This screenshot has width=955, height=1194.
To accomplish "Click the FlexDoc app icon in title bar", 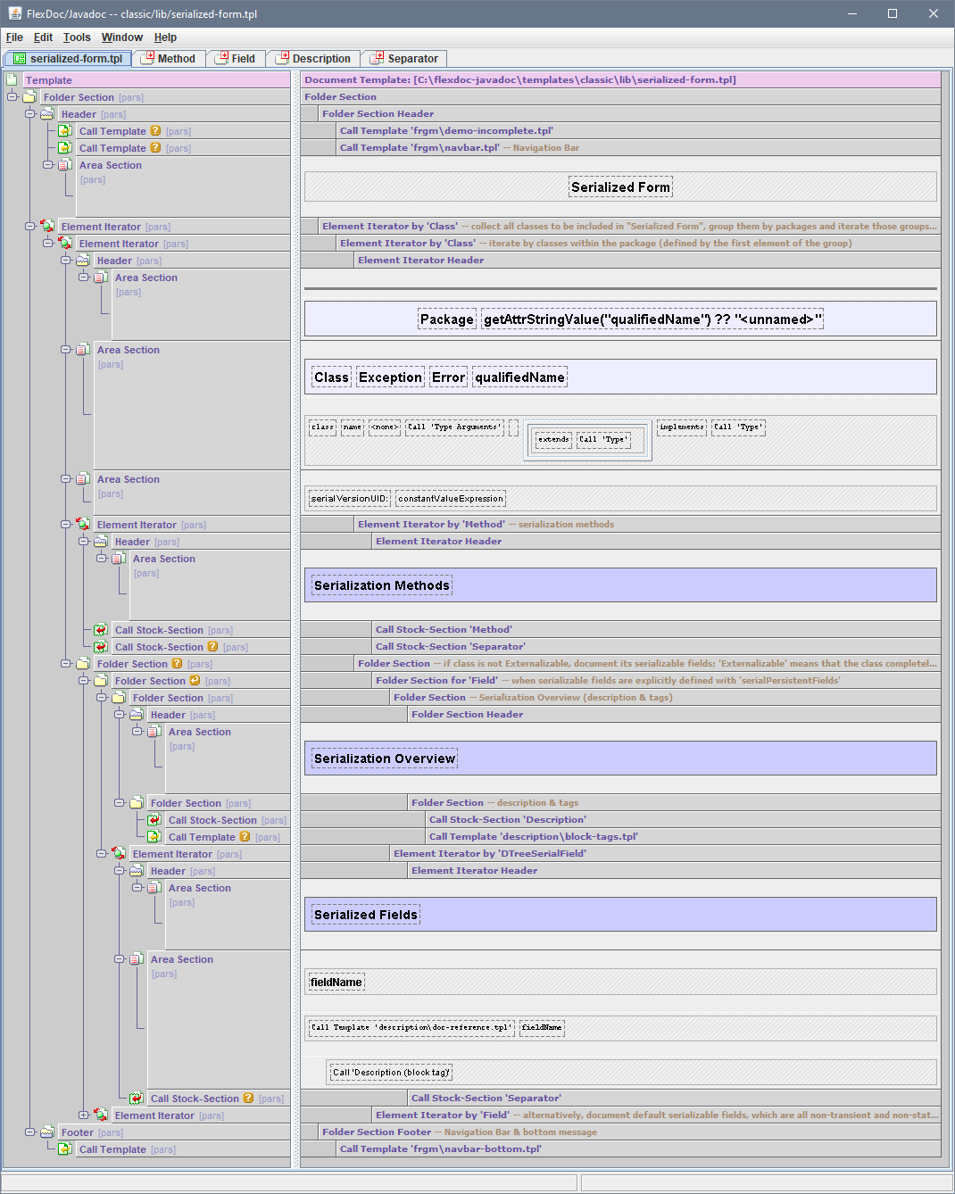I will click(x=14, y=13).
